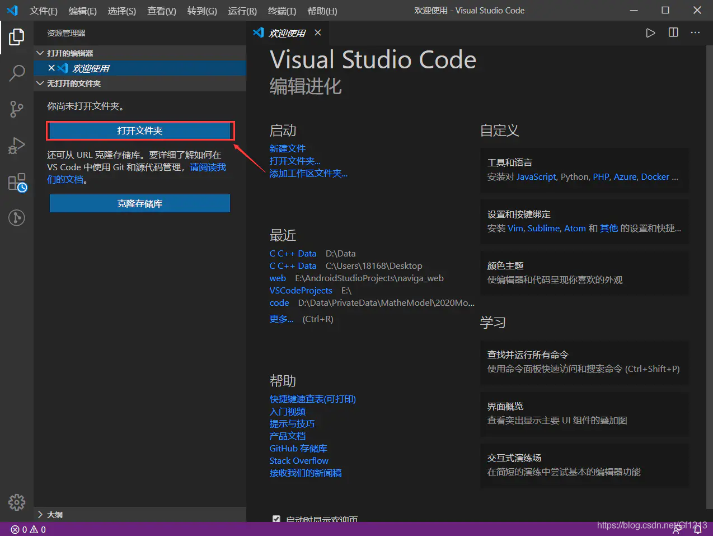Open the 转到(G) menu
Viewport: 713px width, 536px height.
pyautogui.click(x=202, y=11)
